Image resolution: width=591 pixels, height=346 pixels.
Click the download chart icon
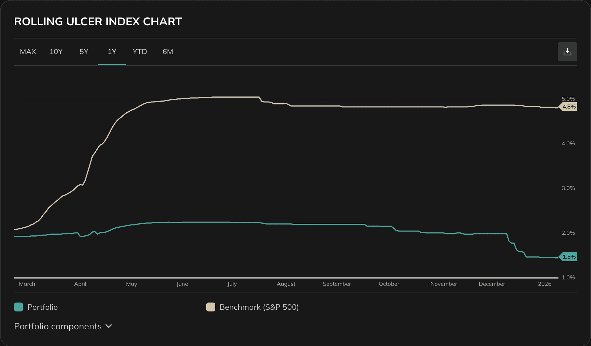click(567, 52)
